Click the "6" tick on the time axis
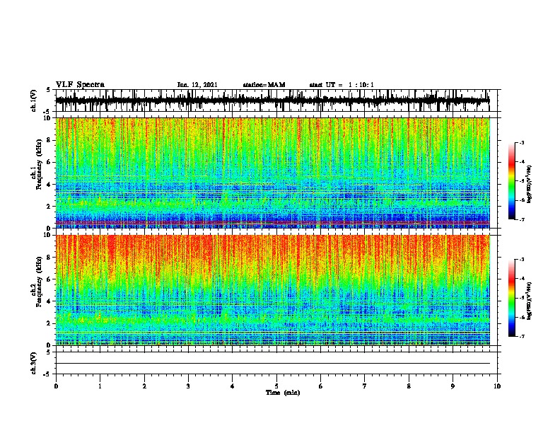560x433 pixels. point(321,386)
